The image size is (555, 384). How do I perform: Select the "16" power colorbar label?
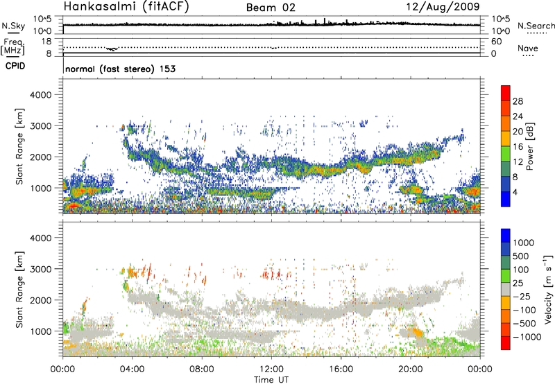click(x=518, y=147)
